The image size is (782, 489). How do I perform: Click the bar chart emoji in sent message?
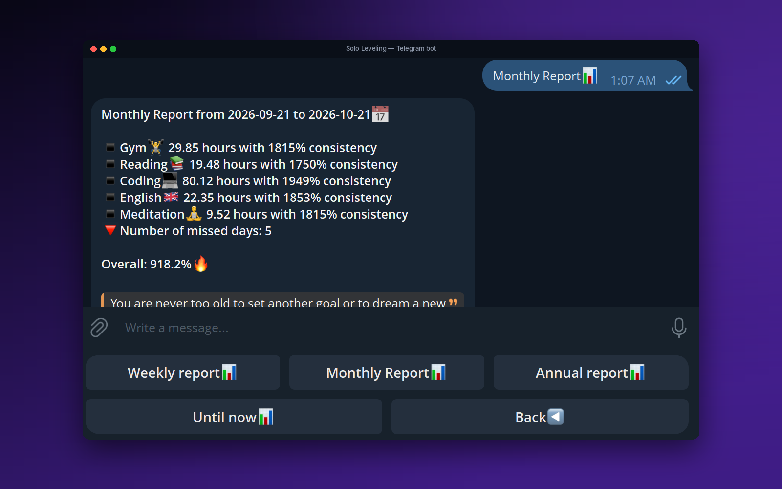click(x=590, y=76)
